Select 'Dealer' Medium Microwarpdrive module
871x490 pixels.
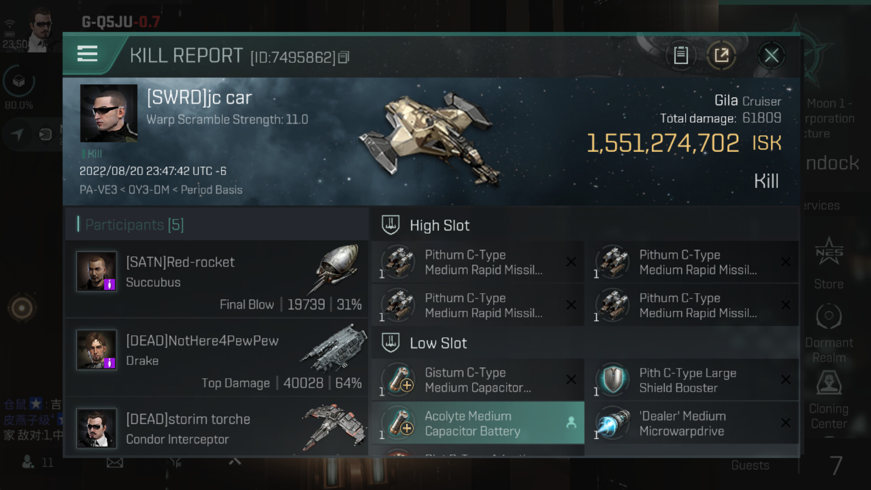coord(692,423)
